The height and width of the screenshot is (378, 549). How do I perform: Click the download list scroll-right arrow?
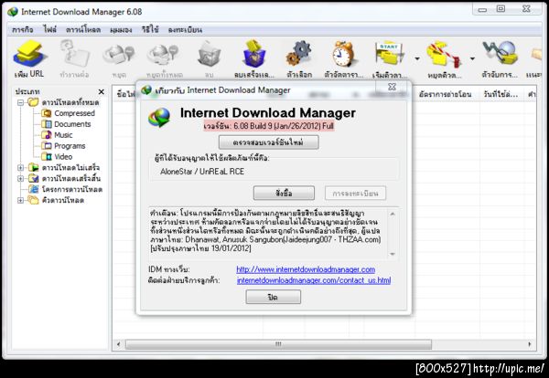[530, 344]
